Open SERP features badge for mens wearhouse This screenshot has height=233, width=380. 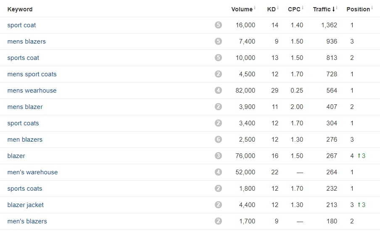(x=218, y=91)
